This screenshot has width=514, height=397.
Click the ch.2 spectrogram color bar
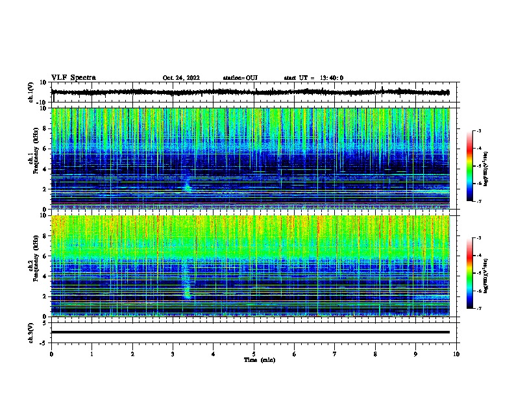click(469, 273)
